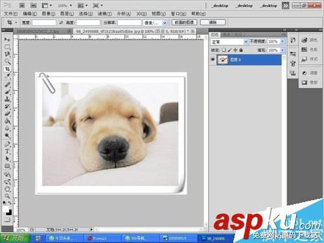Open the opacity (不透明度) slider arrow
The width and height of the screenshot is (324, 243).
click(283, 41)
